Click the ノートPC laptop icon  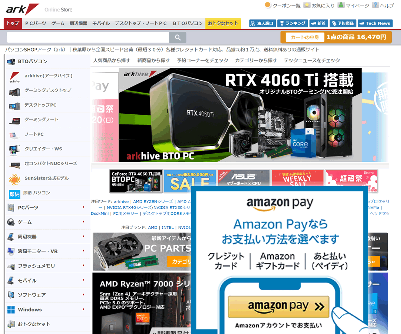(x=14, y=135)
